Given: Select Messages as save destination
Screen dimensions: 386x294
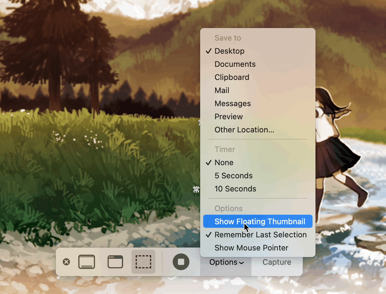Looking at the screenshot, I should [x=258, y=103].
